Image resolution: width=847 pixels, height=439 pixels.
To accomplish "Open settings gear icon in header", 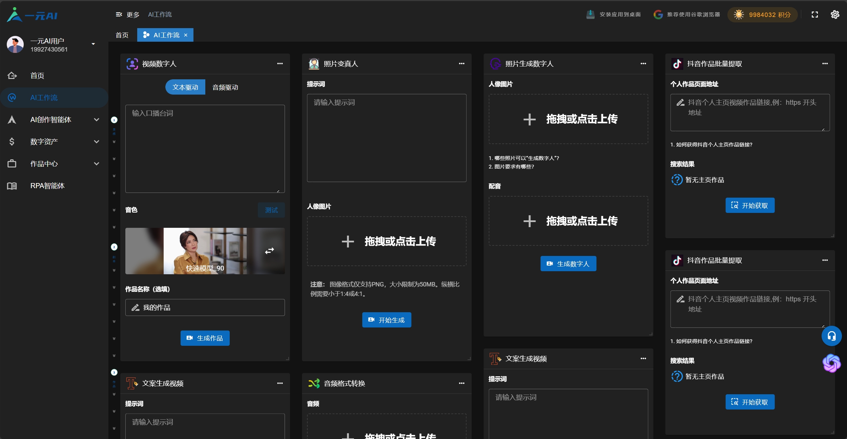I will (x=835, y=15).
